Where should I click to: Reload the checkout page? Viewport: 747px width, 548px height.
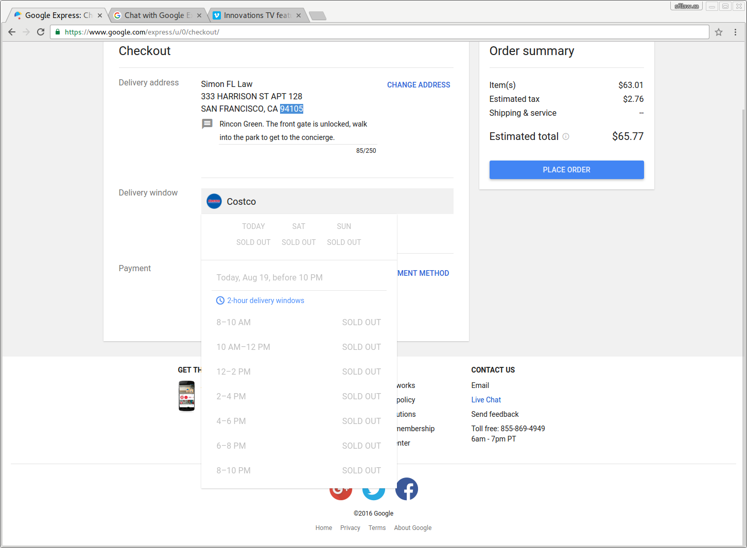click(x=41, y=32)
